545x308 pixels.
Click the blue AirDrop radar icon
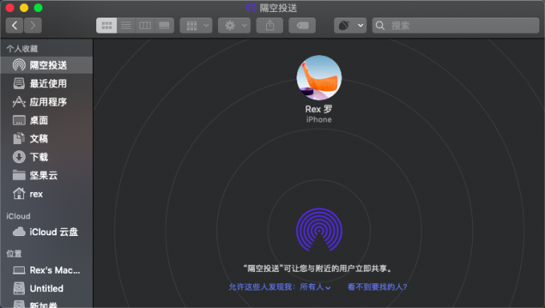tap(319, 230)
